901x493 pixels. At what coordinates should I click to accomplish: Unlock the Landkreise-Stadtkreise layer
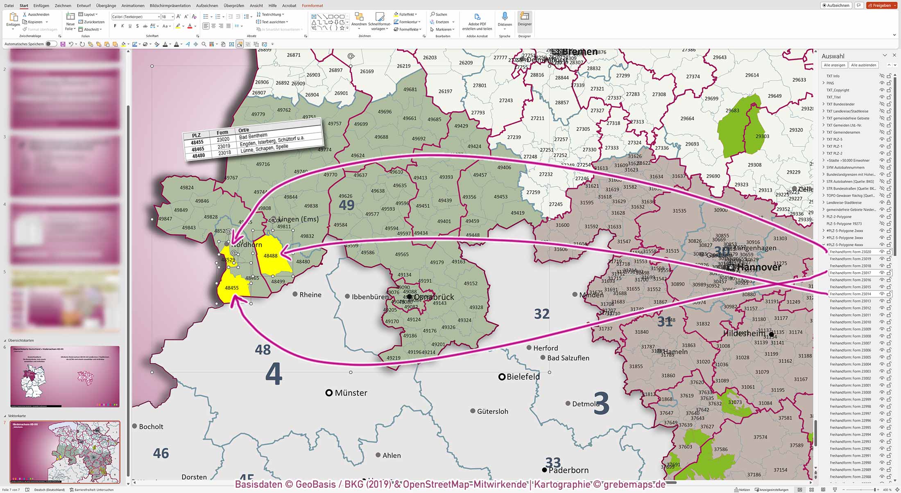point(889,202)
